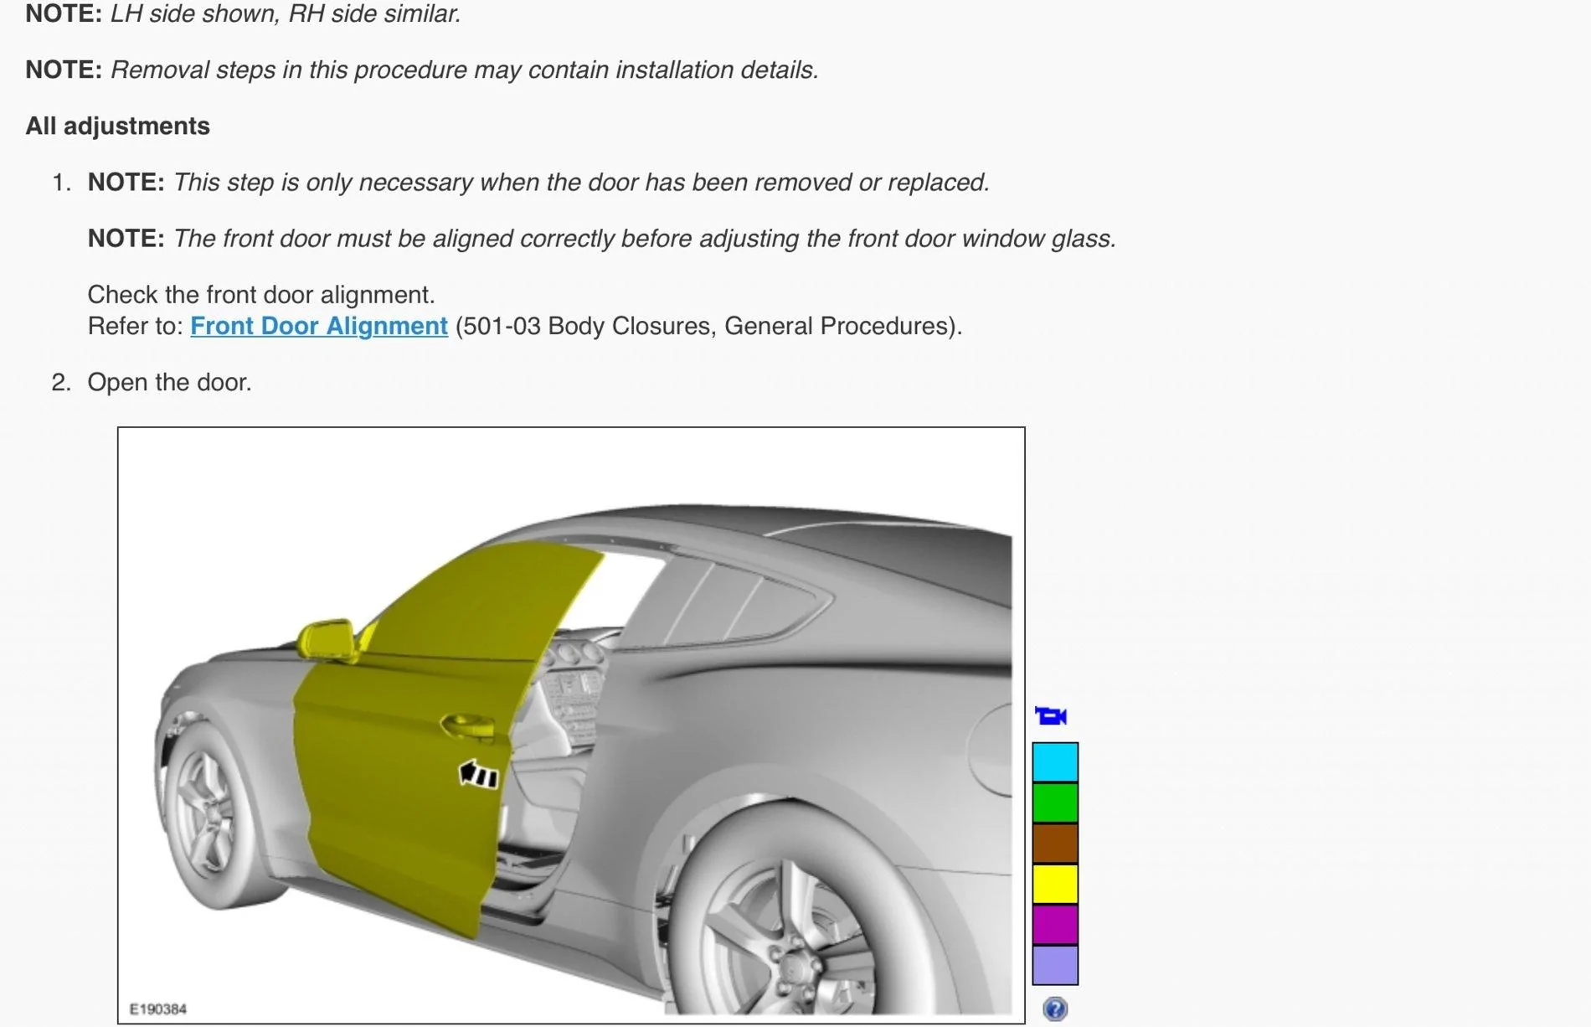The height and width of the screenshot is (1027, 1591).
Task: Open the Front Door Alignment link
Action: coord(318,326)
